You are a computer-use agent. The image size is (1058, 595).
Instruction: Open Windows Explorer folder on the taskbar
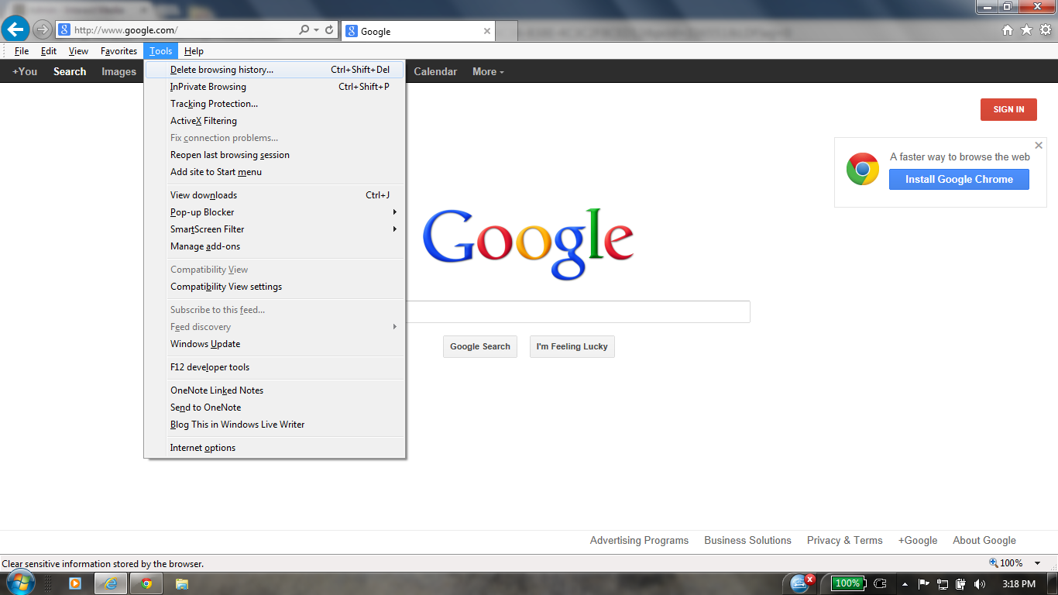(182, 583)
